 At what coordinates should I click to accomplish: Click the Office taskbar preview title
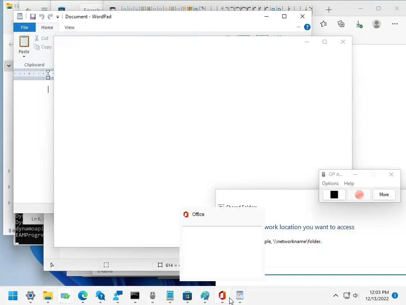198,214
